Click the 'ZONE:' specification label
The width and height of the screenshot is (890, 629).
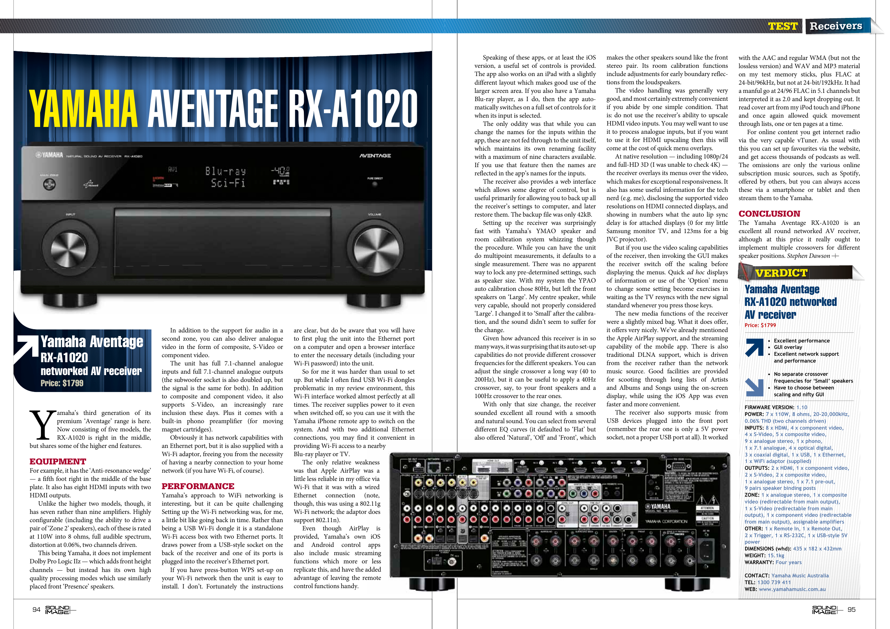pyautogui.click(x=752, y=495)
